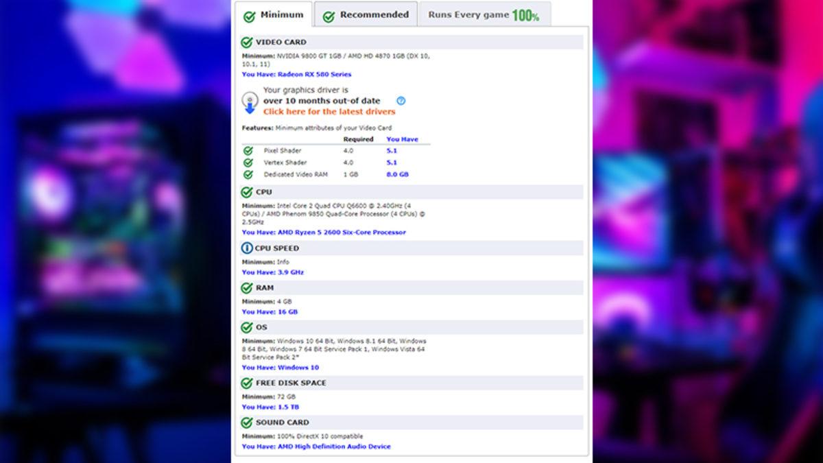Viewport: 823px width, 463px height.
Task: Click the blue help question mark icon
Action: 401,101
